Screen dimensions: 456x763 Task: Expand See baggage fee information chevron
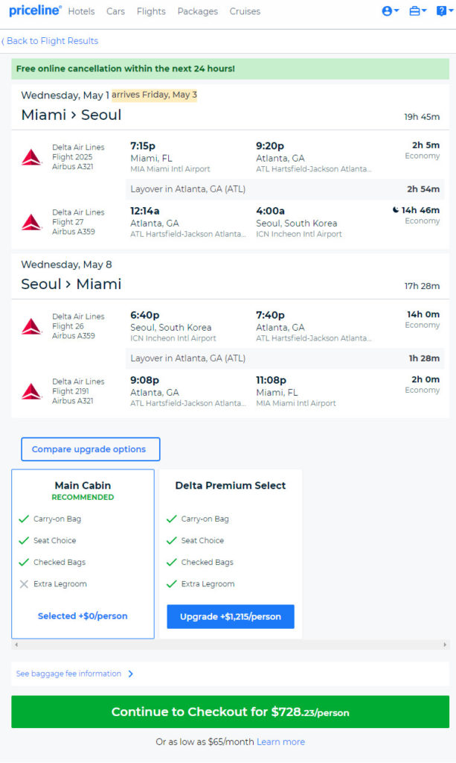130,674
